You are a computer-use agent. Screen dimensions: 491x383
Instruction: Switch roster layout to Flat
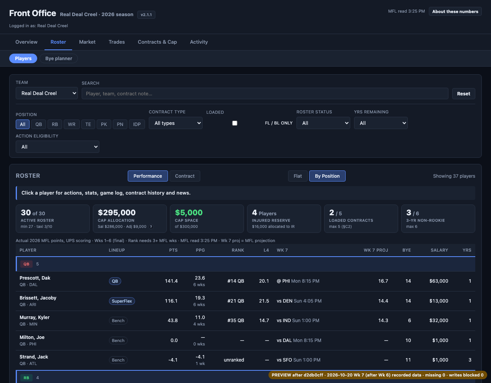(298, 176)
